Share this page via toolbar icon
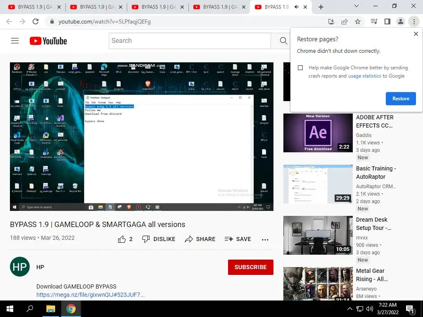This screenshot has width=423, height=317. click(345, 21)
